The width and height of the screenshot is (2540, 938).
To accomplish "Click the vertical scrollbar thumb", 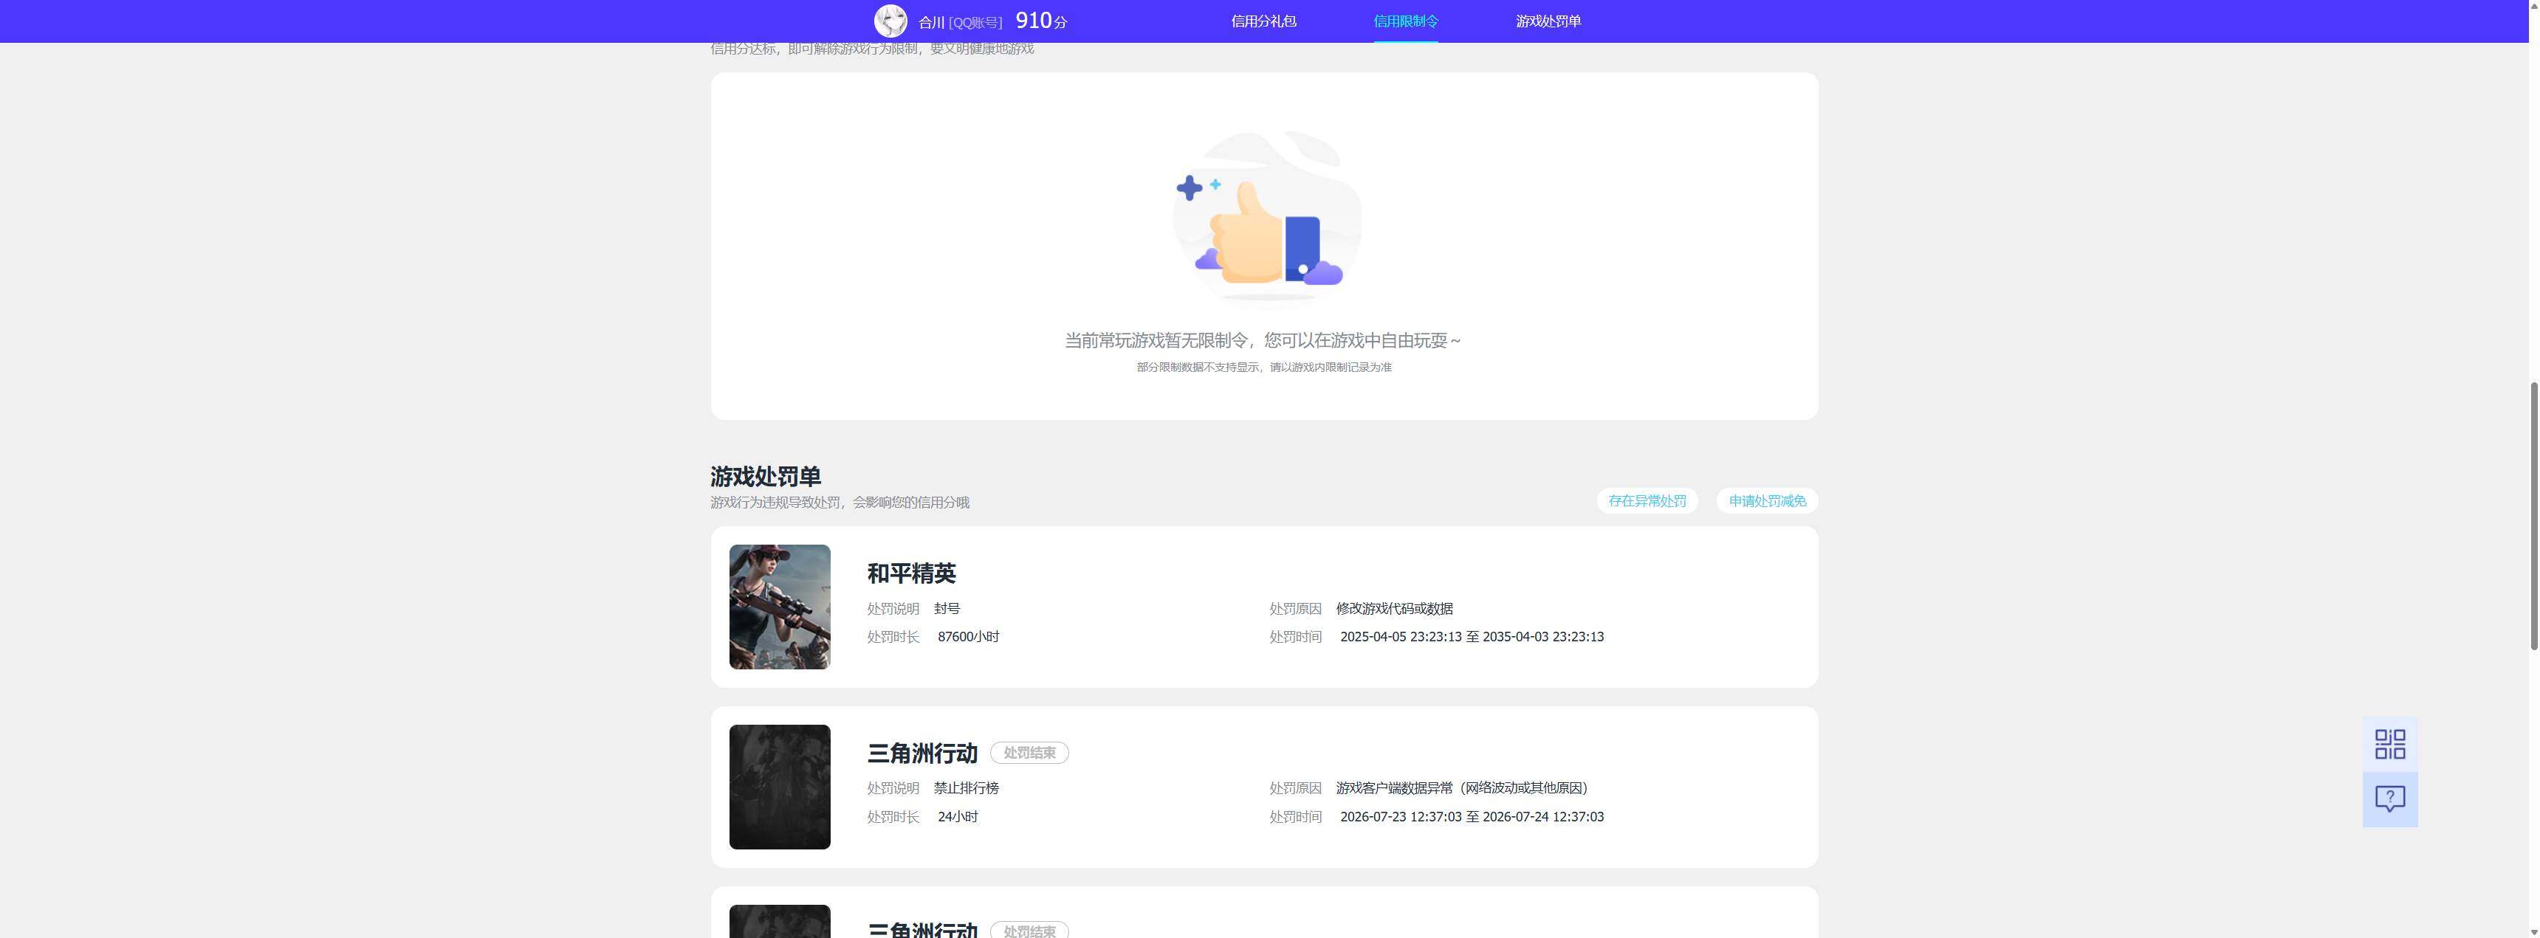I will pyautogui.click(x=2533, y=515).
